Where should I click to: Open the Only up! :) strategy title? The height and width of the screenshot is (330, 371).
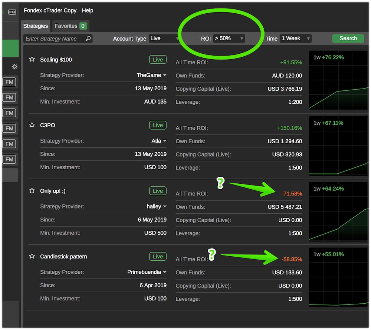tap(53, 191)
